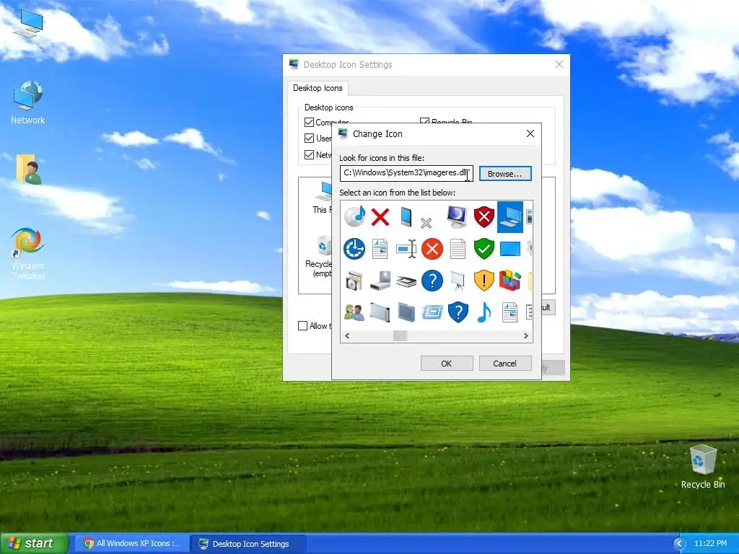This screenshot has height=554, width=739.
Task: Select the blue circle question mark icon
Action: click(432, 281)
